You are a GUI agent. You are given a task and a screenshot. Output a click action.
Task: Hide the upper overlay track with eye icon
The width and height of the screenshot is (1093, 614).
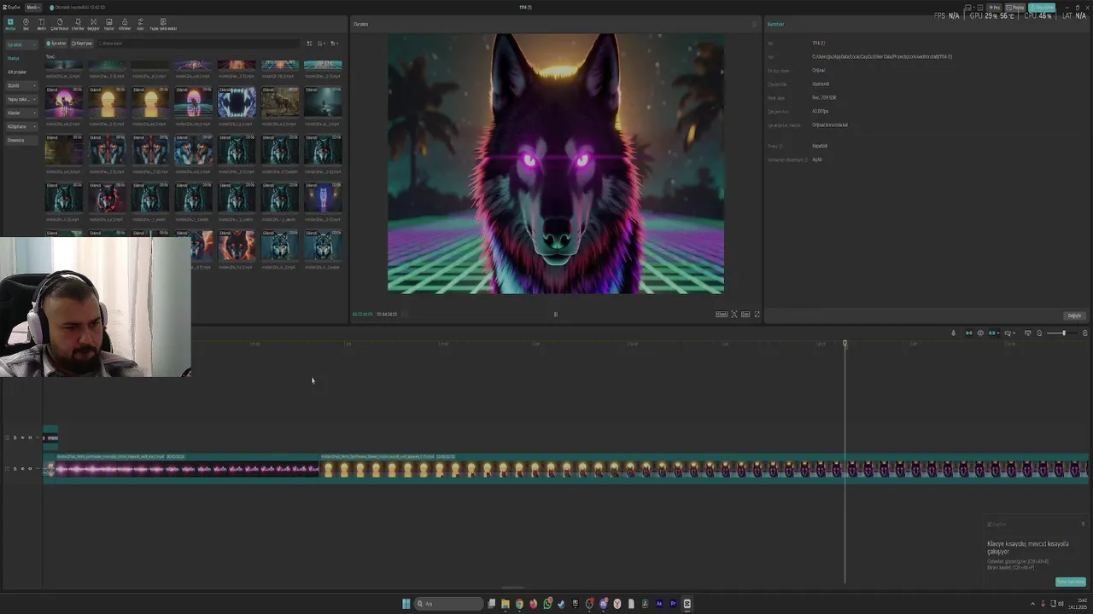pyautogui.click(x=22, y=437)
